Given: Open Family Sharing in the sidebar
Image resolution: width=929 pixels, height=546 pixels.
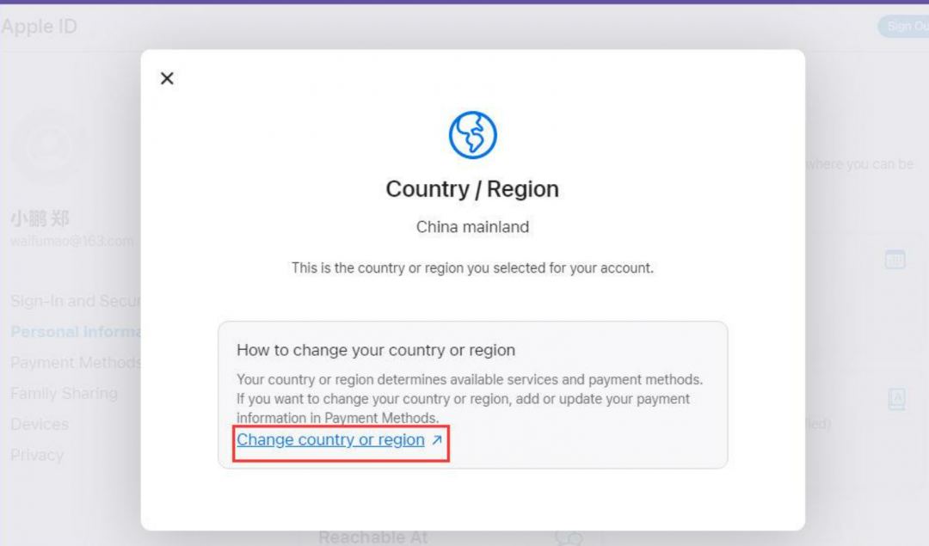Looking at the screenshot, I should 64,393.
